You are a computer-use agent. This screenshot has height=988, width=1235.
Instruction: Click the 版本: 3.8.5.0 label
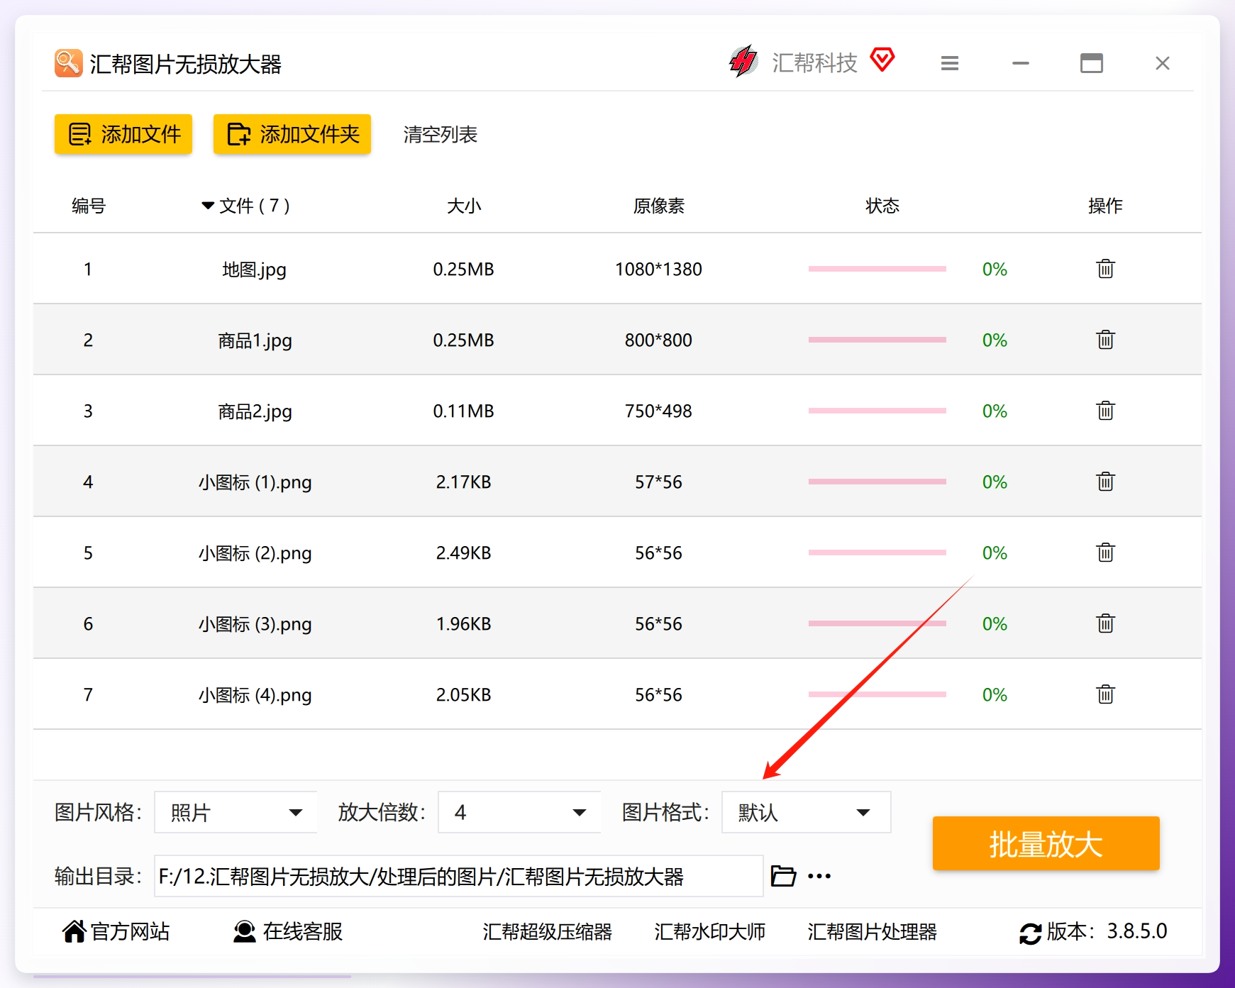coord(1107,931)
